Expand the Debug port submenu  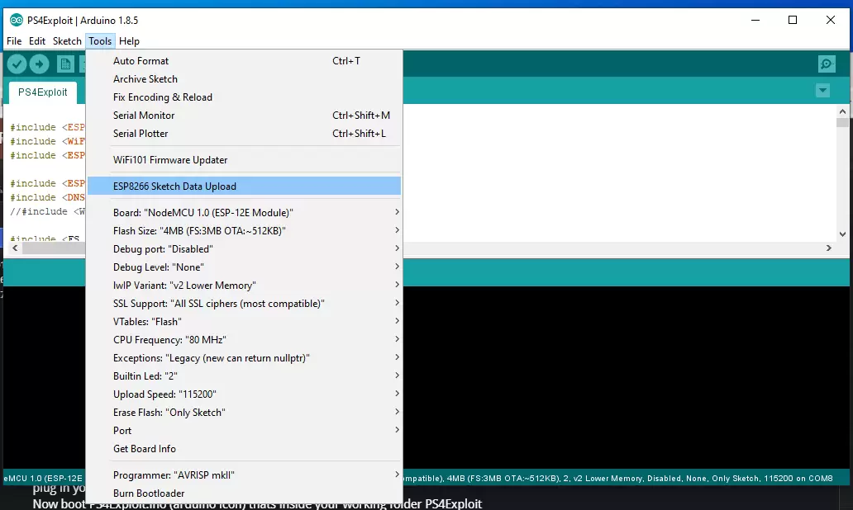(244, 248)
